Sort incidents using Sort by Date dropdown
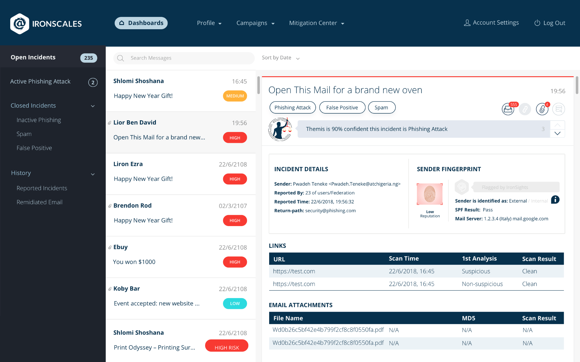 tap(280, 58)
